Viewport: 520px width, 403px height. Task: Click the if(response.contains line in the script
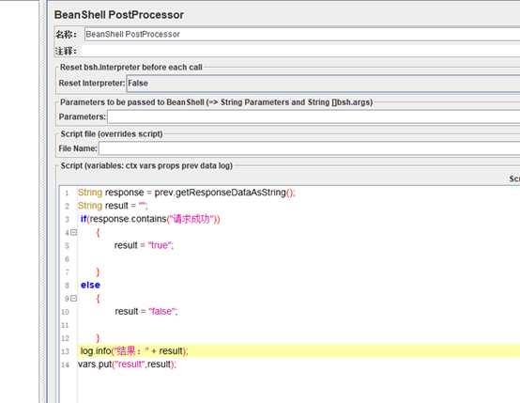coord(150,219)
